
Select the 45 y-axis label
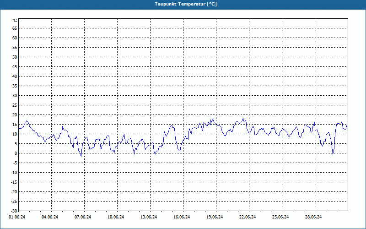click(x=15, y=66)
